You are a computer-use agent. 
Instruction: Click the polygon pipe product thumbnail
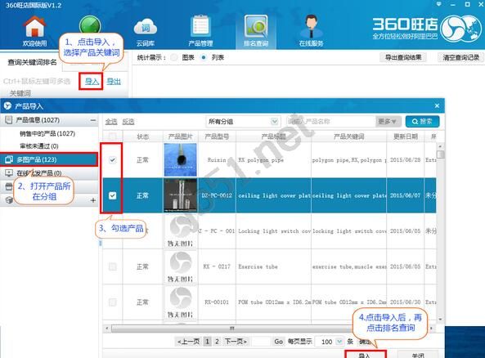(x=180, y=160)
